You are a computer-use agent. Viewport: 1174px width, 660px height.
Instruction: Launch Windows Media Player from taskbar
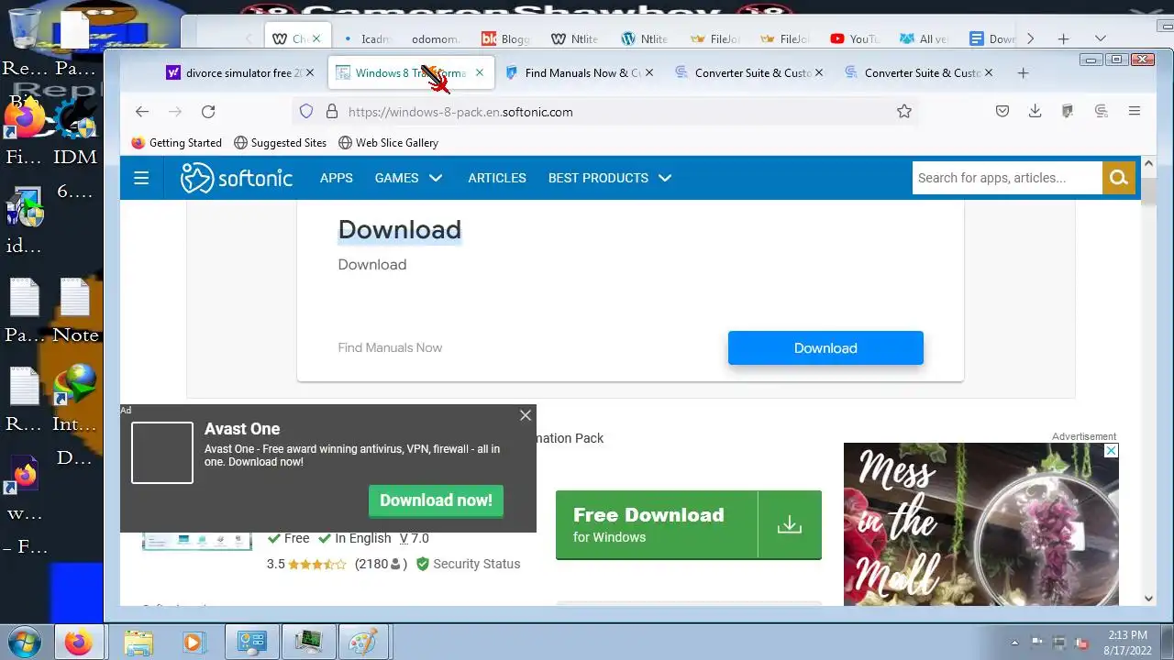pyautogui.click(x=194, y=642)
